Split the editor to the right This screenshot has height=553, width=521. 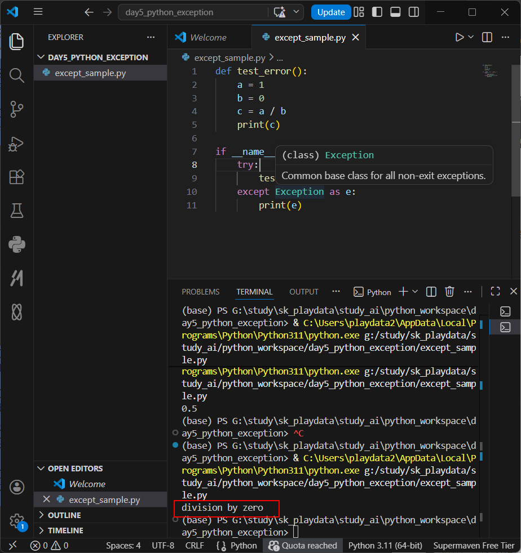487,37
